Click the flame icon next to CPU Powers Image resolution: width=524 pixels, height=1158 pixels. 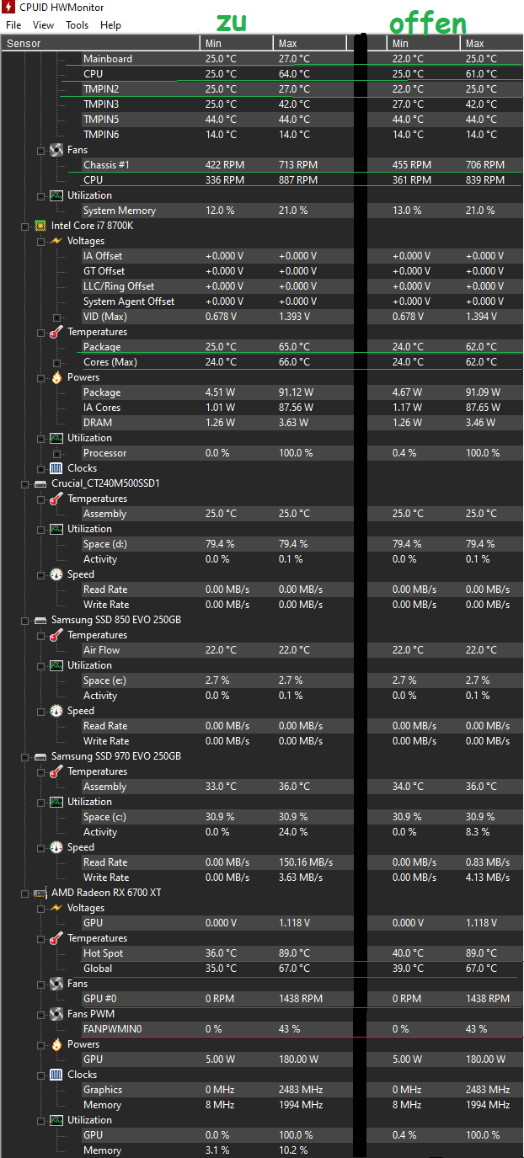(x=56, y=377)
